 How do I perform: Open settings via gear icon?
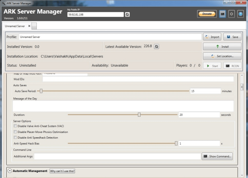pos(231,14)
